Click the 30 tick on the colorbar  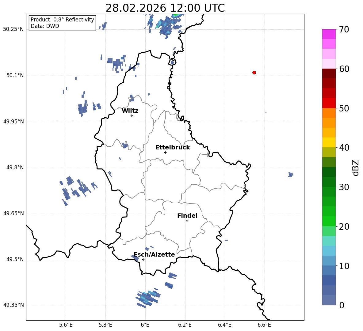point(344,187)
